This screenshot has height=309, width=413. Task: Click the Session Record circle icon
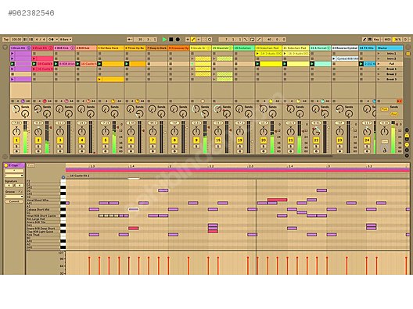pos(210,40)
